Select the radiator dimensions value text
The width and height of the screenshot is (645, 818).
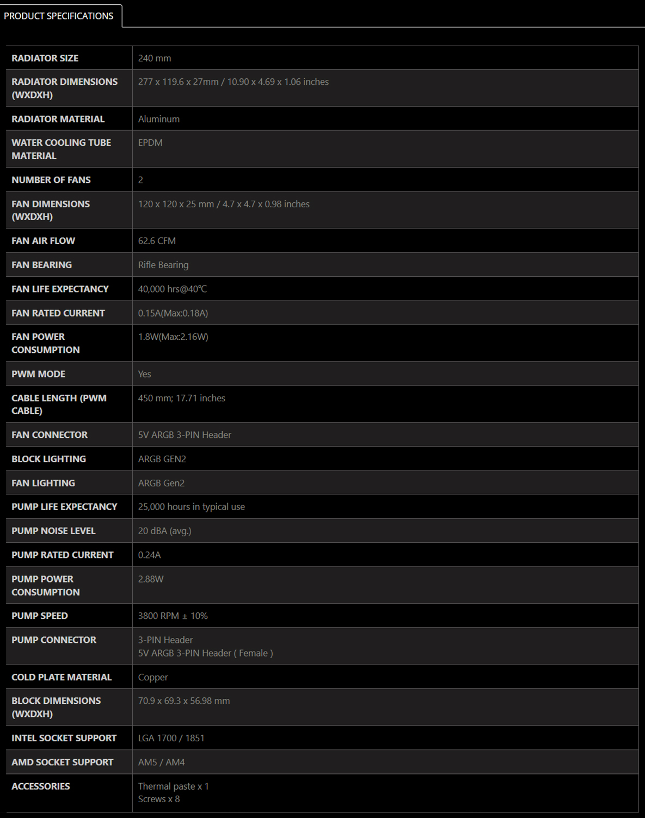click(x=234, y=82)
